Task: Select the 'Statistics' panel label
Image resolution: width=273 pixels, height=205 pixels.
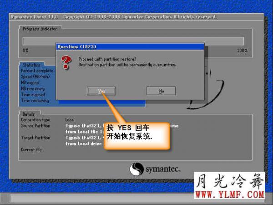Action: (31, 65)
